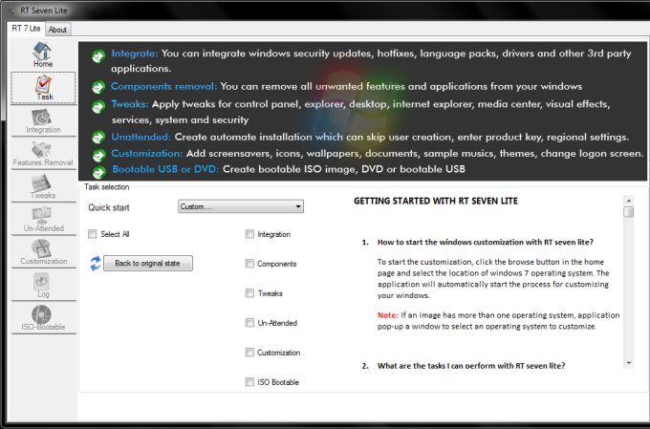Click the blue refresh arrows icon
Viewport: 650px width, 429px height.
(96, 263)
